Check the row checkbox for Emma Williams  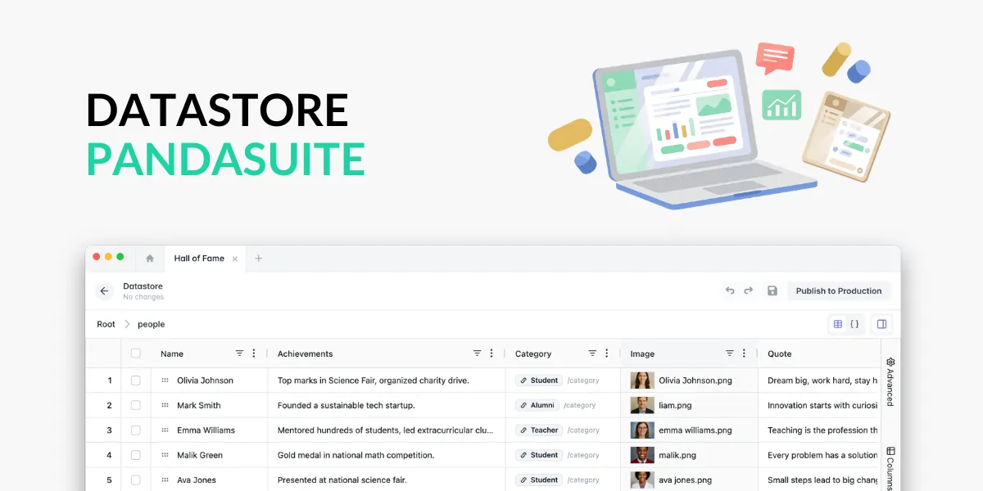[136, 430]
